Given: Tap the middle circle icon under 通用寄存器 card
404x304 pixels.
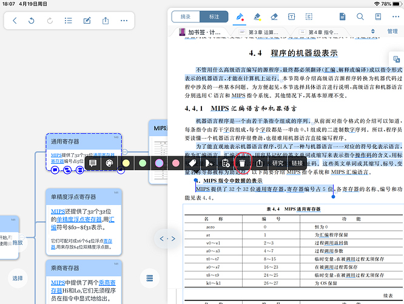Looking at the screenshot, I should tap(67, 170).
